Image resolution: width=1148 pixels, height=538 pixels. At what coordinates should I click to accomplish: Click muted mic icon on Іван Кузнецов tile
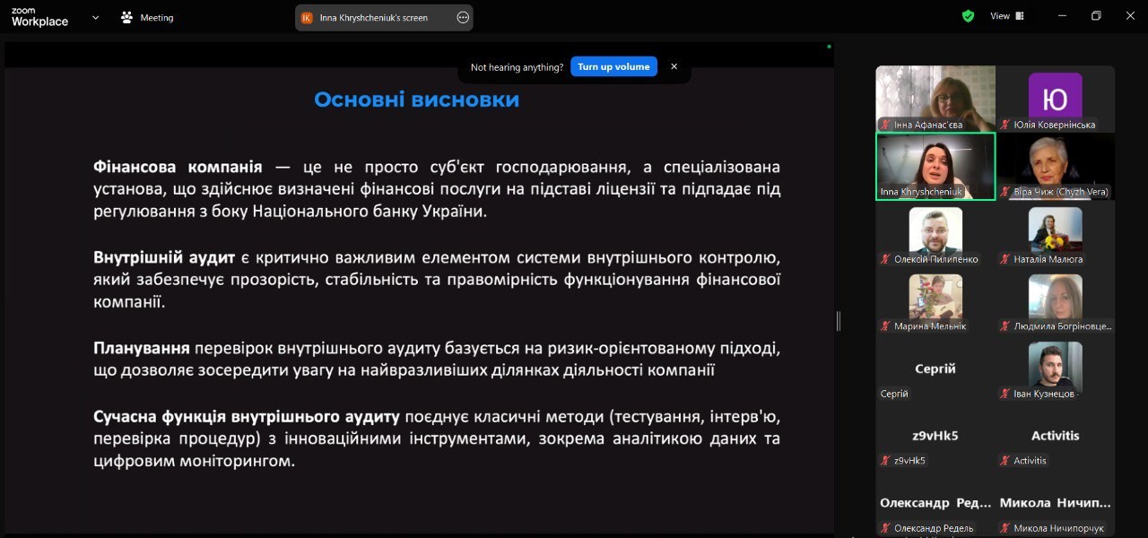click(1005, 394)
